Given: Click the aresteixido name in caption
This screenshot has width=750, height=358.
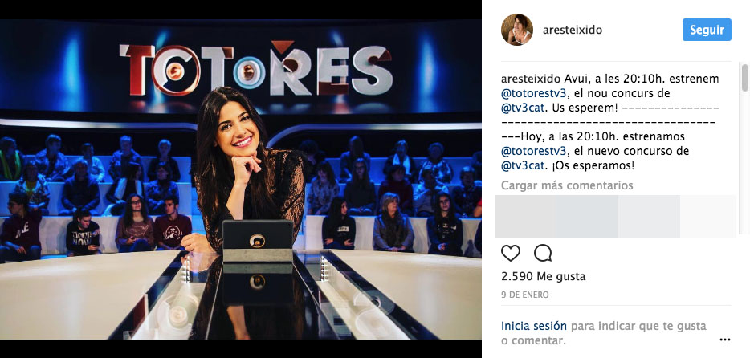Looking at the screenshot, I should pos(531,79).
